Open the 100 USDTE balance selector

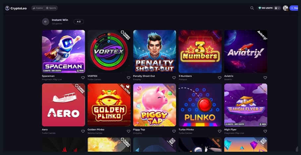tap(266, 8)
